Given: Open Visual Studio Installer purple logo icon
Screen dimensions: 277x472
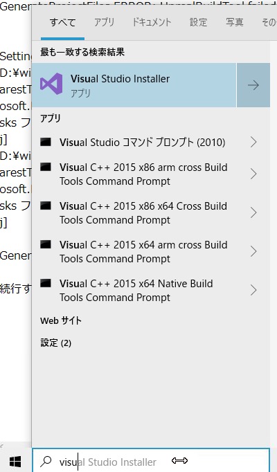Looking at the screenshot, I should coord(51,84).
